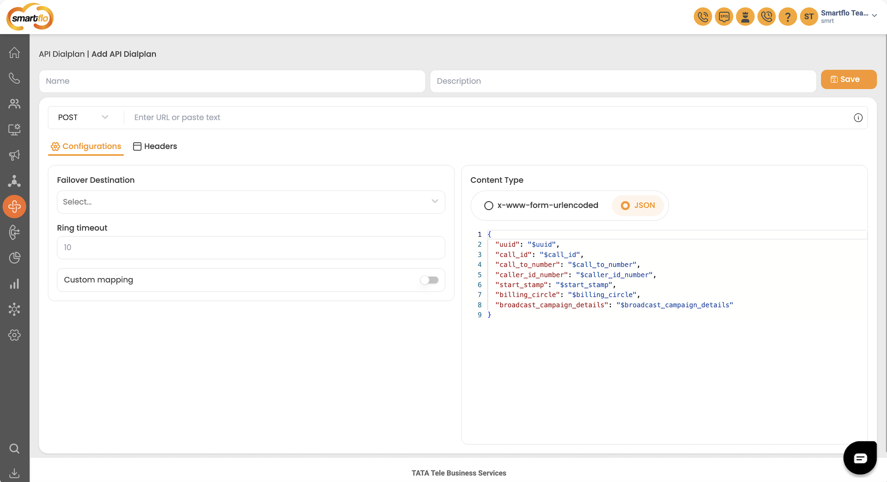Click the Smartflo logo
The image size is (887, 482).
(30, 17)
